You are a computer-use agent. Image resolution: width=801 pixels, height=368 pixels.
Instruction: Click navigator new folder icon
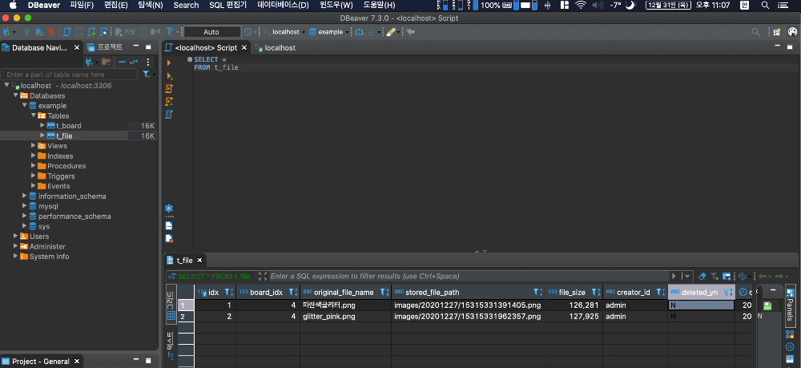(106, 62)
